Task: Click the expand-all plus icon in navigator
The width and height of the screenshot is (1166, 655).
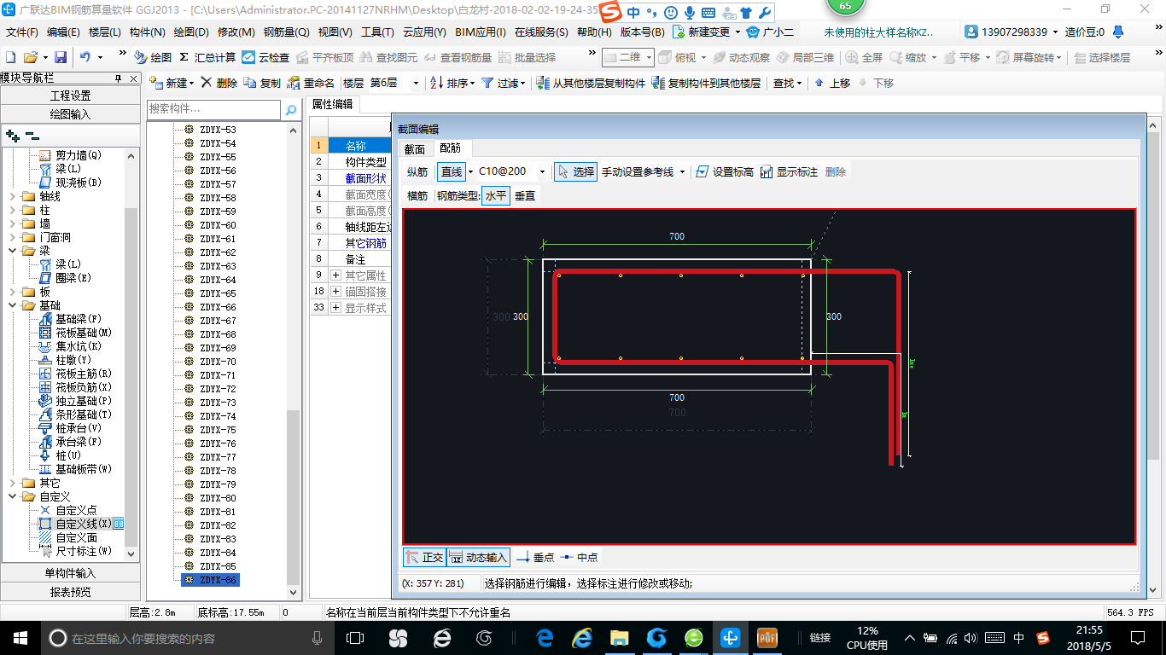Action: coord(13,136)
